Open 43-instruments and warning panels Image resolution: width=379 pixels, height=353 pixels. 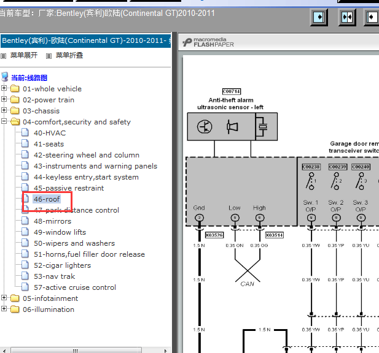click(x=95, y=166)
